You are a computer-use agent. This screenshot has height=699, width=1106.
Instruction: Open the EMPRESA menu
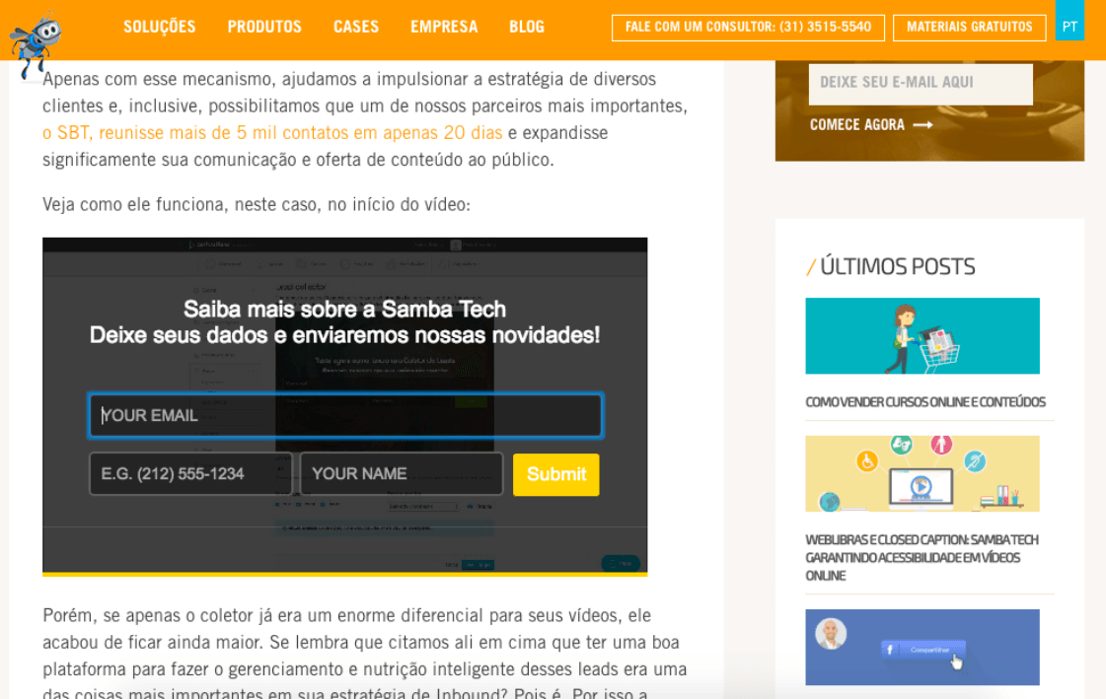pos(444,27)
